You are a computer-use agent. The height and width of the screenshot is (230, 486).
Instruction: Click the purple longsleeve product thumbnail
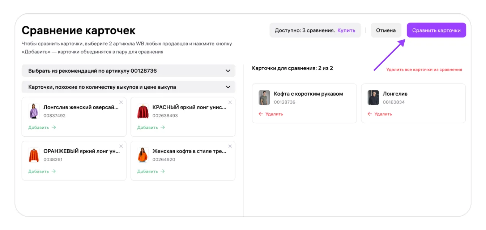point(34,111)
